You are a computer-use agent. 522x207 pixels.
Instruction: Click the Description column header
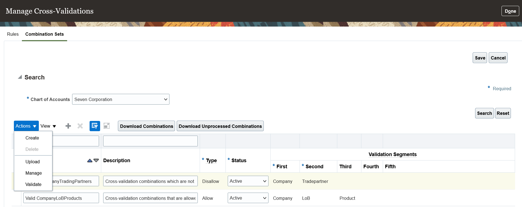(x=116, y=161)
